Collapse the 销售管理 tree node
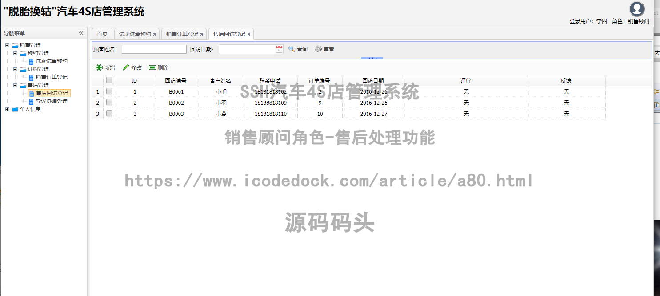The image size is (660, 296). click(x=8, y=45)
